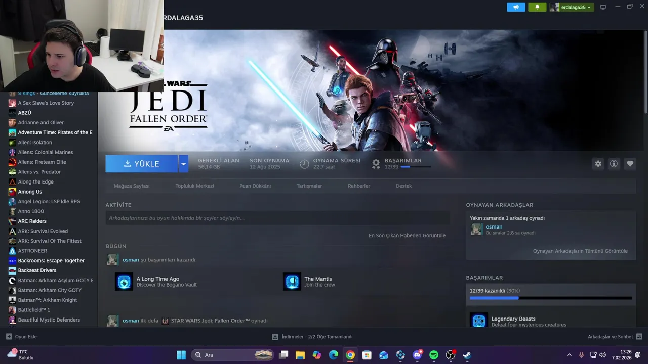This screenshot has width=648, height=364.
Task: Open Windows volume tray icon
Action: click(603, 355)
